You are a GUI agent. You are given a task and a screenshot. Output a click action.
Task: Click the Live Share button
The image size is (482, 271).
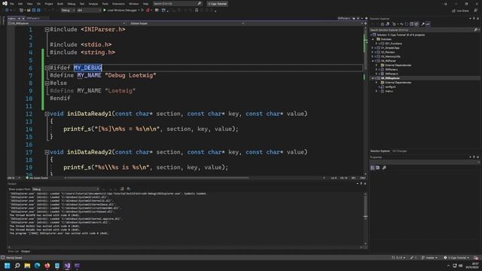(460, 11)
